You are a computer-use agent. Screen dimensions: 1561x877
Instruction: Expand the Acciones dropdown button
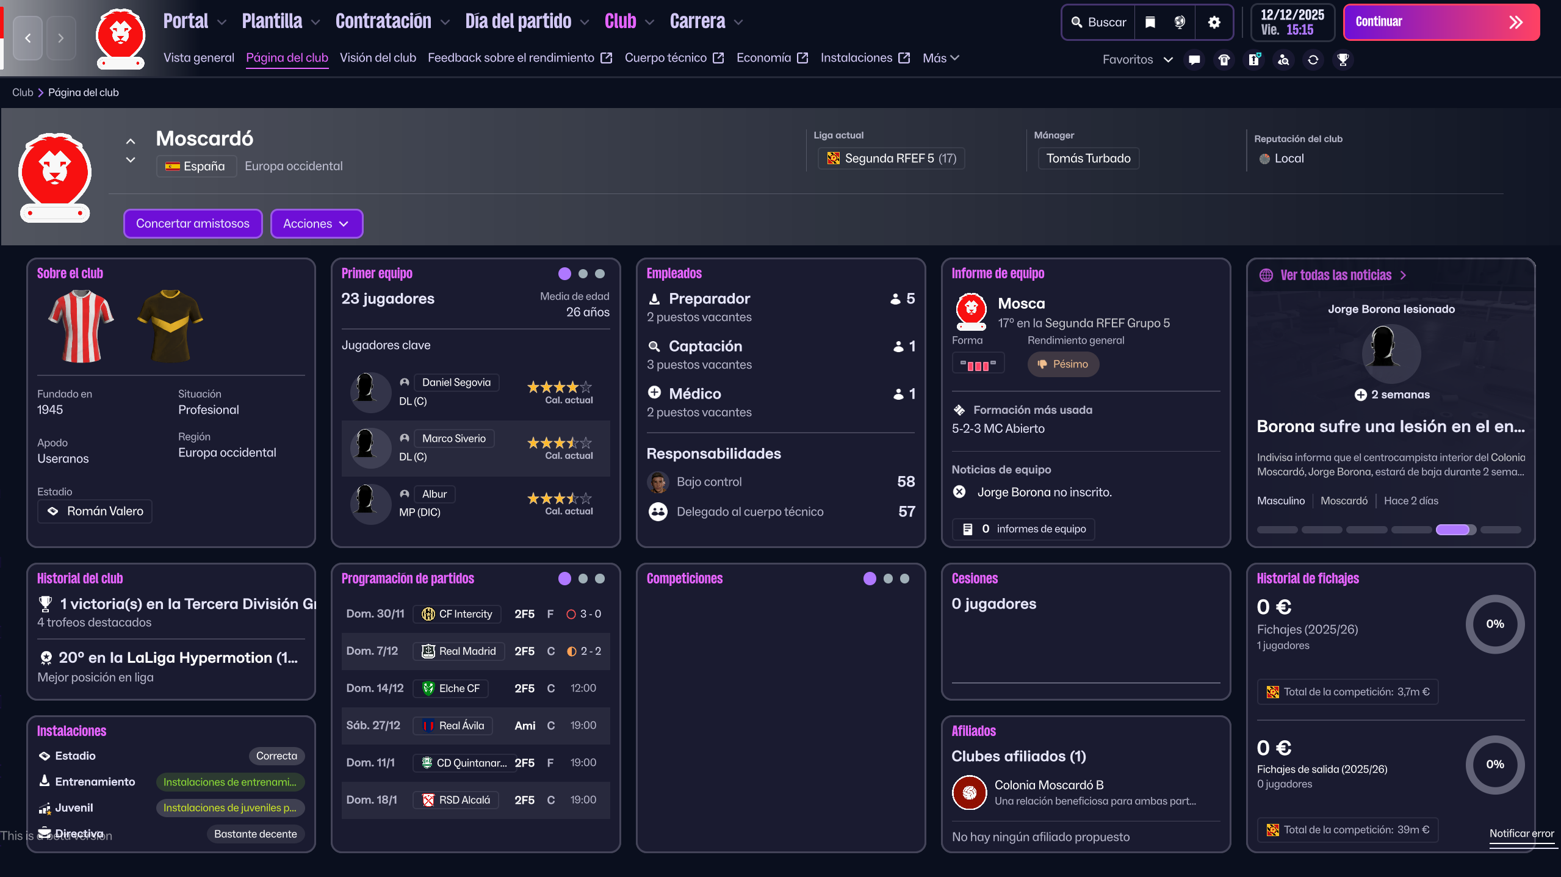316,223
